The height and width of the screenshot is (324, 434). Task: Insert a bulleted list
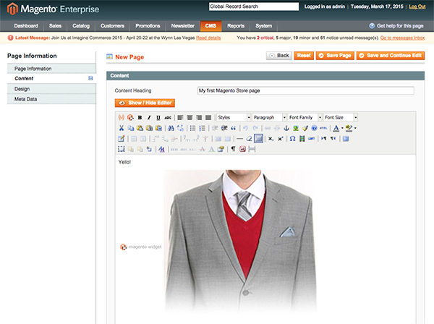193,128
